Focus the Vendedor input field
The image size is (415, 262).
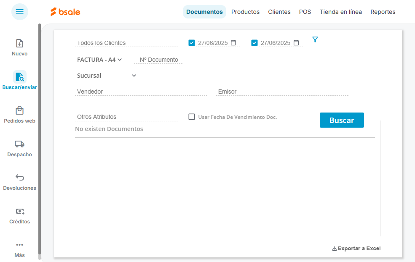point(141,92)
